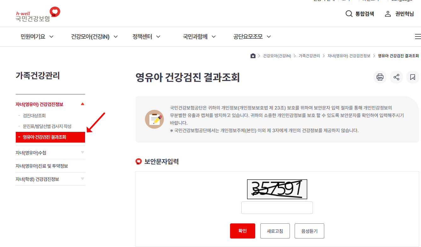Viewport: 421px width, 247px height.
Task: Click the user profile icon beside 권민혁님
Action: (x=388, y=14)
